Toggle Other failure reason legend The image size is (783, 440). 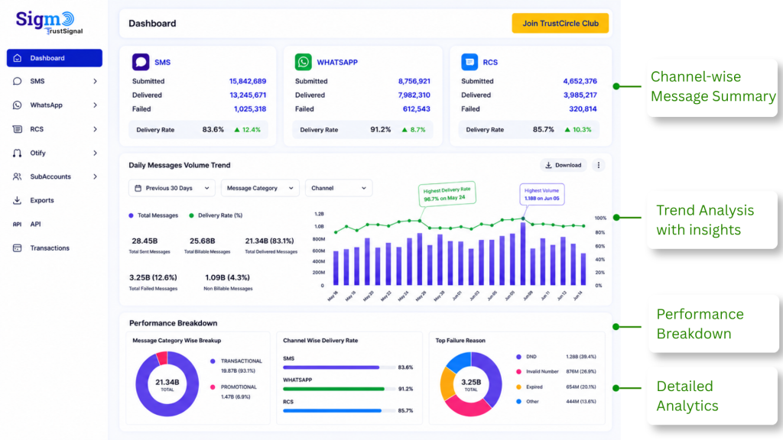(x=556, y=402)
